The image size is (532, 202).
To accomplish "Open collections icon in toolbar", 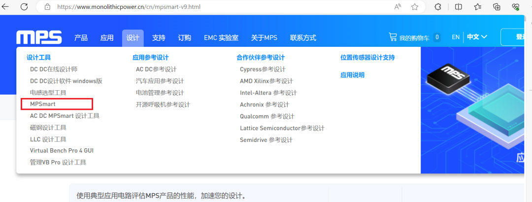I will (497, 6).
